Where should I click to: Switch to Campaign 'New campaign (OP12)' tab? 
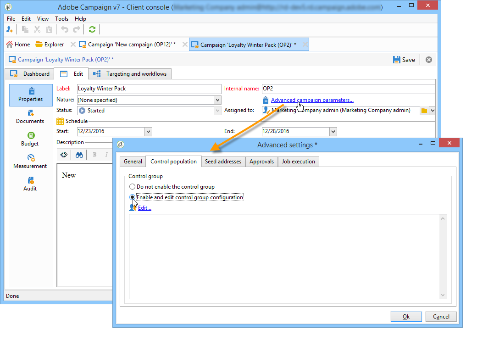pyautogui.click(x=127, y=45)
